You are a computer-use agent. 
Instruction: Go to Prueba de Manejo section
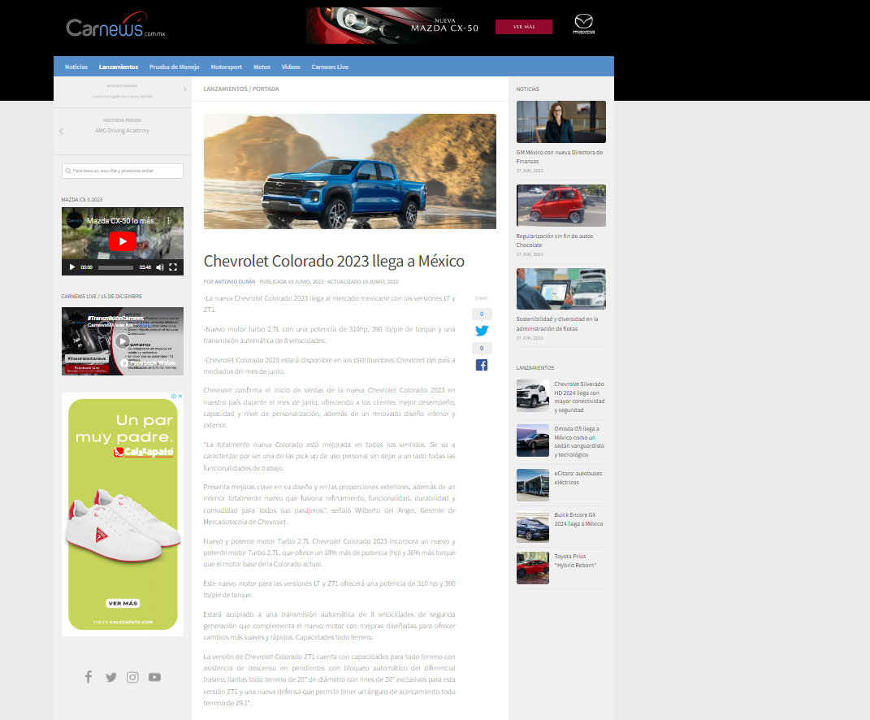pyautogui.click(x=174, y=67)
